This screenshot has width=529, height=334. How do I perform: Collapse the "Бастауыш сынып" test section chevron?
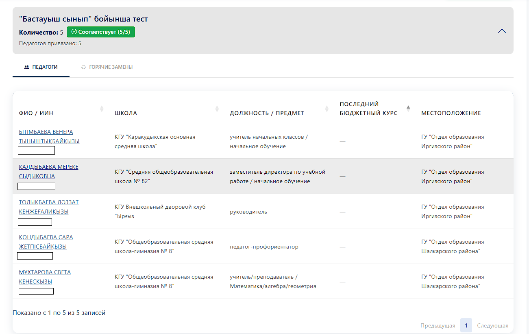point(502,31)
